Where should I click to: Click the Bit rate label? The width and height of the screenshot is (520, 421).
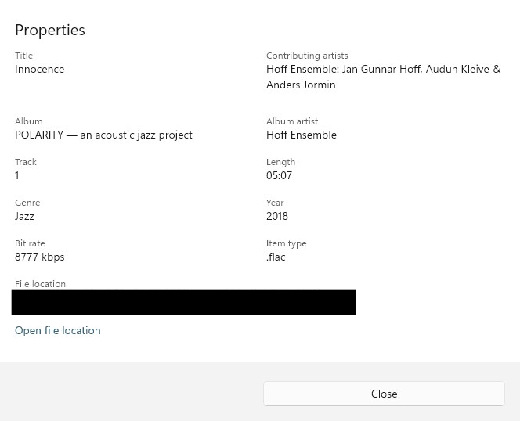(x=30, y=243)
